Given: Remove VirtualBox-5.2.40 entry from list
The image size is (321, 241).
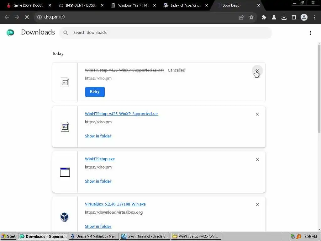Looking at the screenshot, I should coord(257,205).
